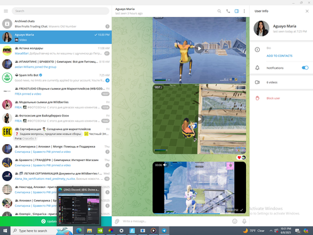Click the chat list Search field
313x235 pixels.
click(x=60, y=11)
